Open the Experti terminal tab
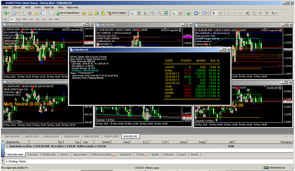Viewport: 295px width, 171px height. [182, 154]
